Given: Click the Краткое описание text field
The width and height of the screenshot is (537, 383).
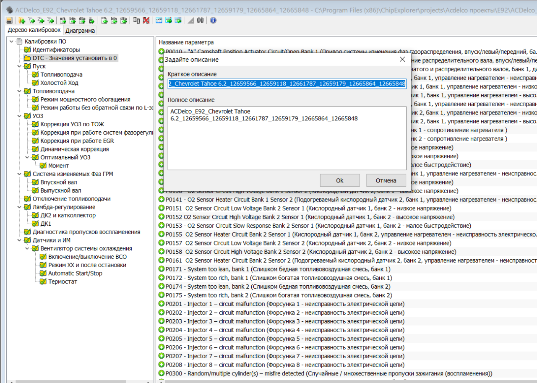Looking at the screenshot, I should (287, 84).
